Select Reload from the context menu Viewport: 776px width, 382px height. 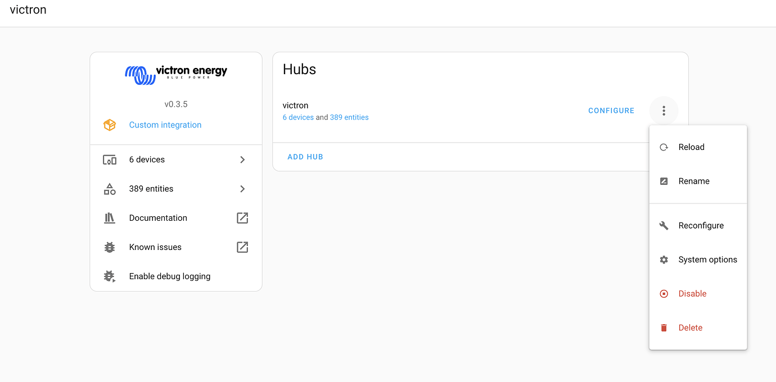[x=691, y=147]
